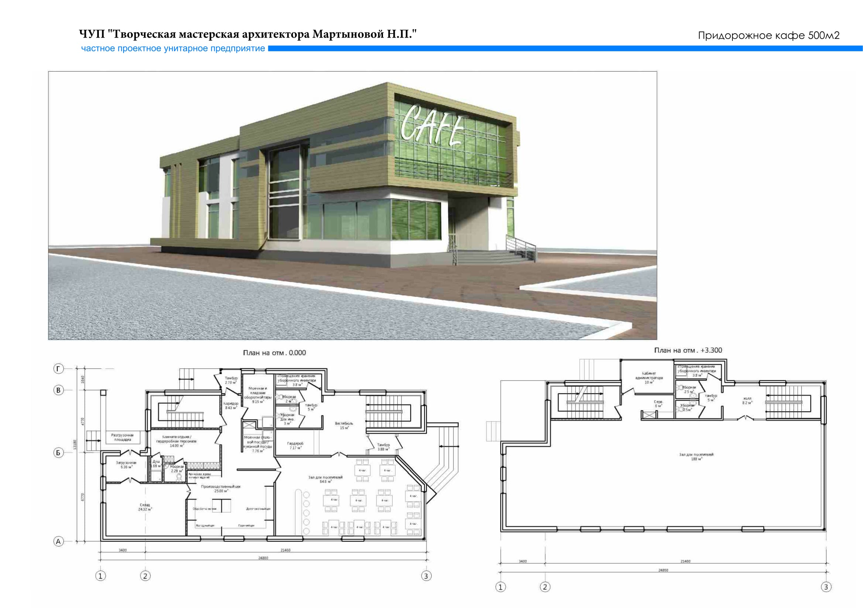Click the blue horizontal header bar
This screenshot has height=610, width=863.
pos(564,48)
